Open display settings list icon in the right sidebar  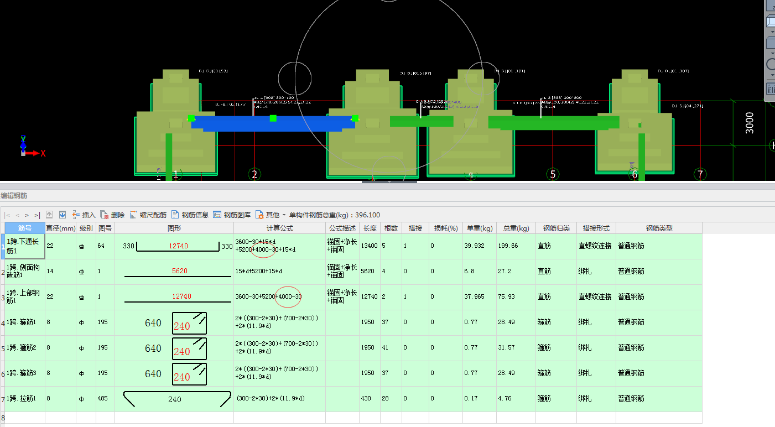pos(771,88)
